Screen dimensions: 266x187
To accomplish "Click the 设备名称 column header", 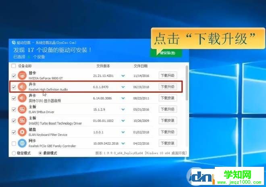I will click(x=25, y=66).
